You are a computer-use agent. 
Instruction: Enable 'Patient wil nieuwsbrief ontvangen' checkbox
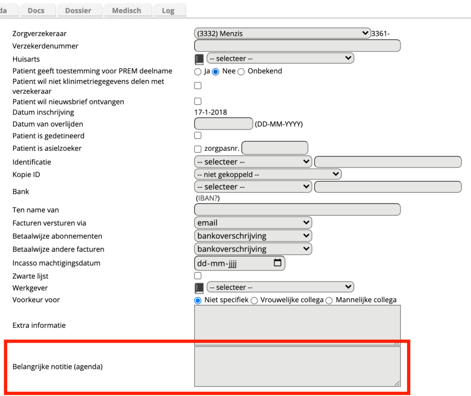[198, 101]
